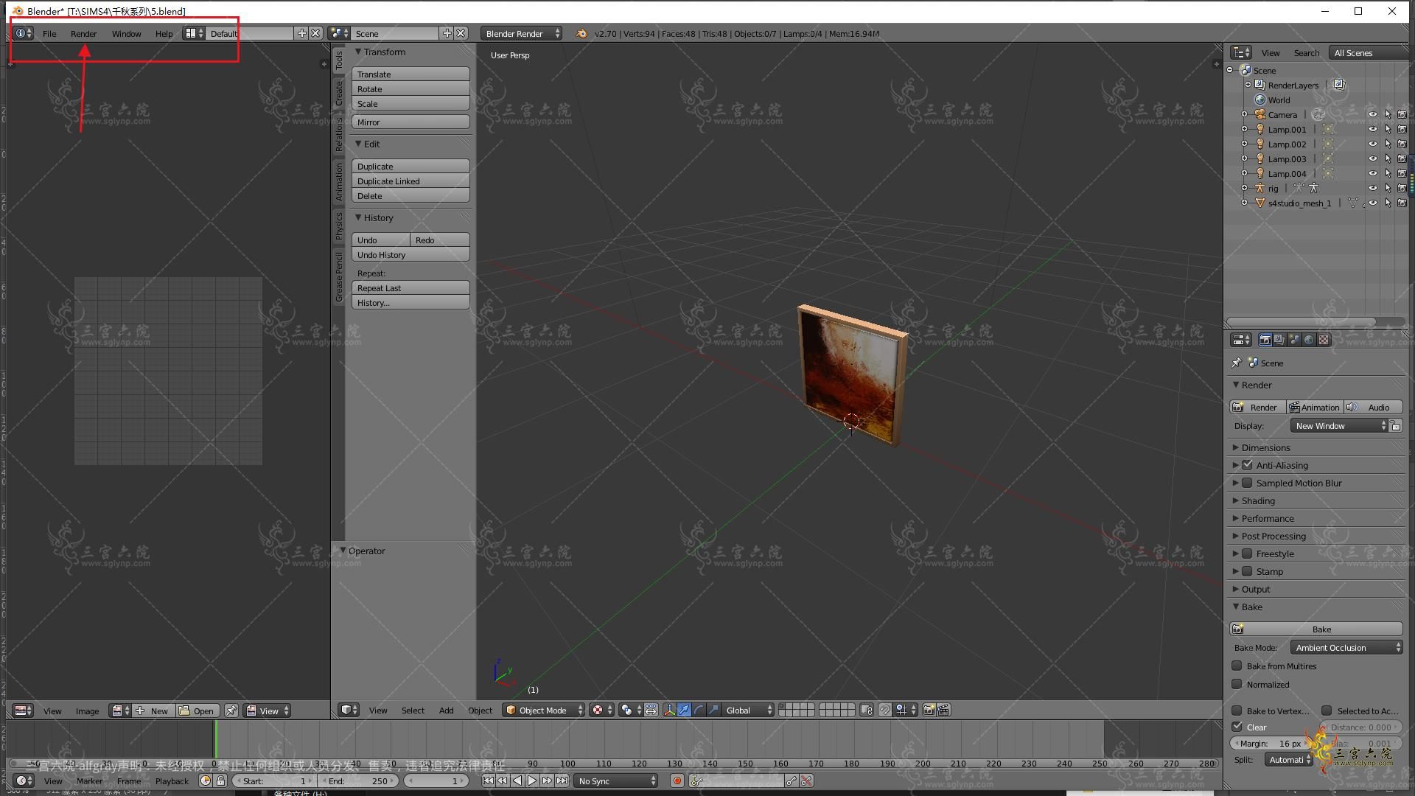Click the Translate button
Viewport: 1415px width, 796px height.
click(x=410, y=74)
